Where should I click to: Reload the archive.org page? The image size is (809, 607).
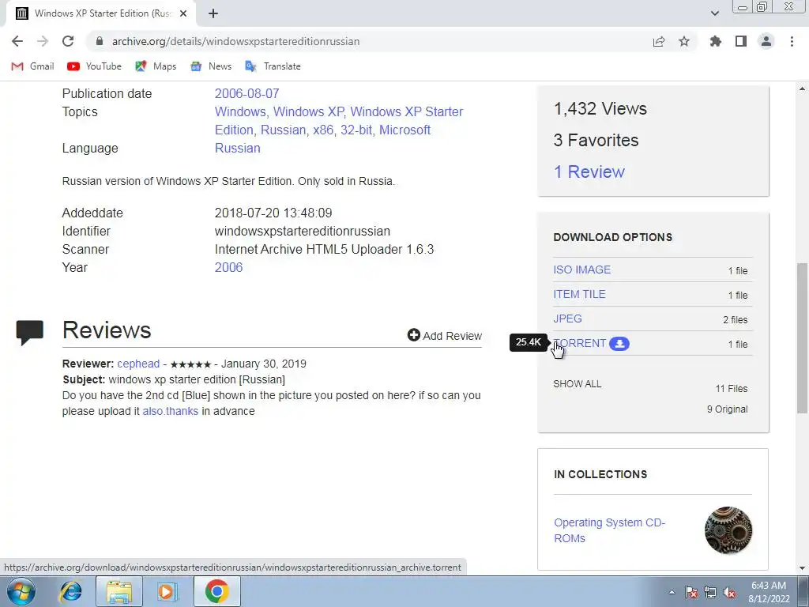point(68,41)
